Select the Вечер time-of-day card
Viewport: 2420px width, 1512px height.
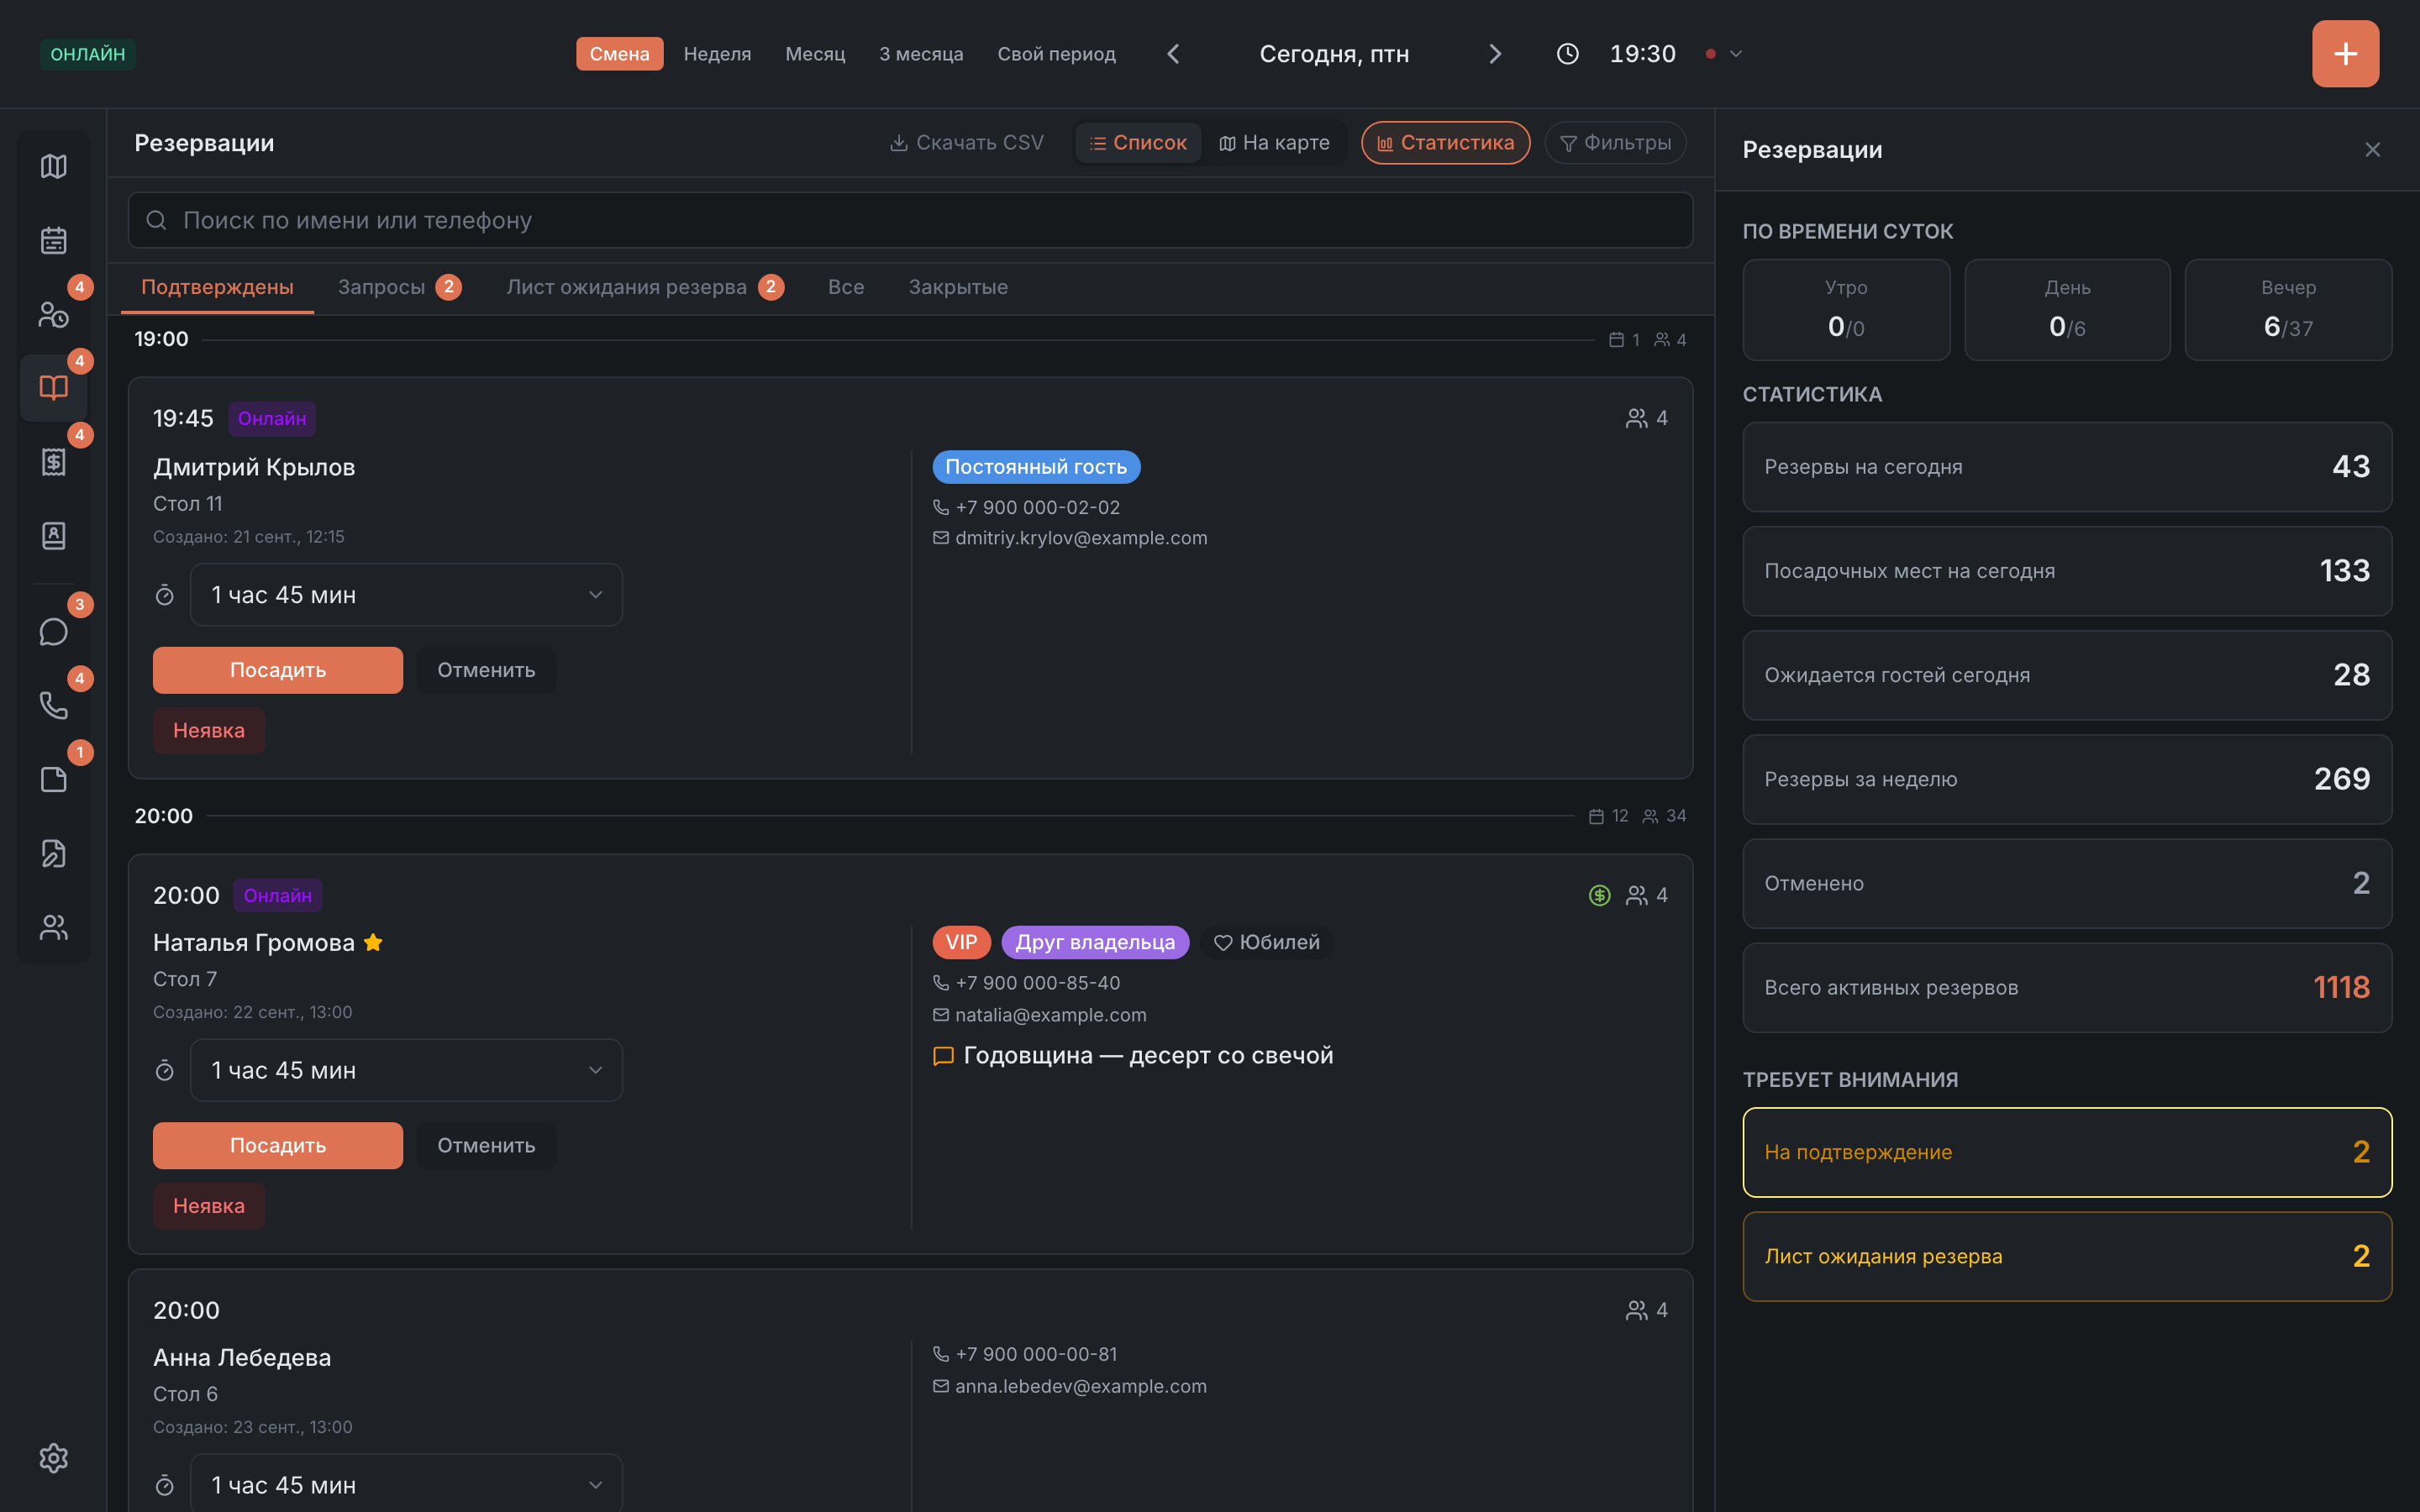coord(2288,310)
